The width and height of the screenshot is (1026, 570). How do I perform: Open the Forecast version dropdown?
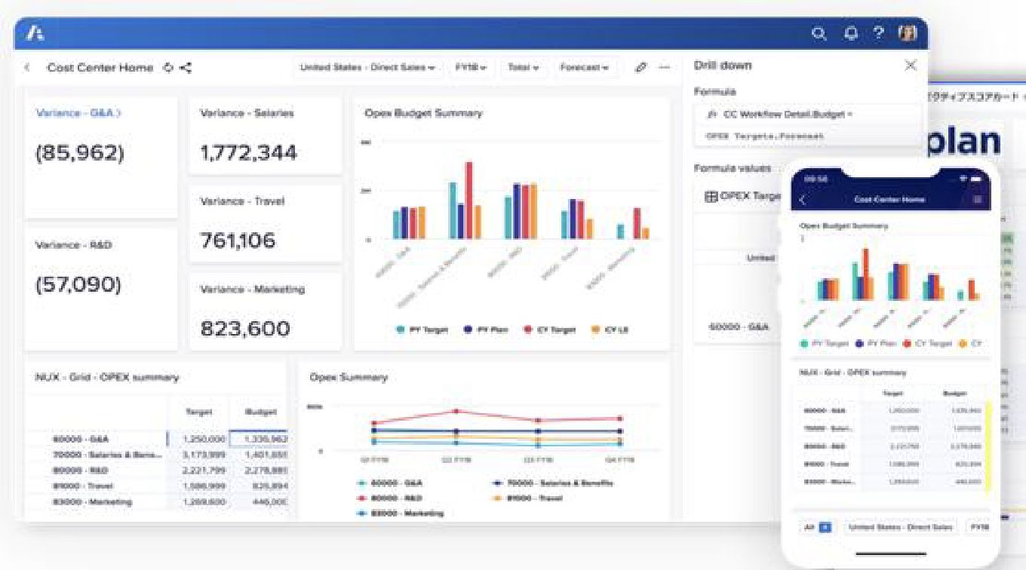(585, 68)
